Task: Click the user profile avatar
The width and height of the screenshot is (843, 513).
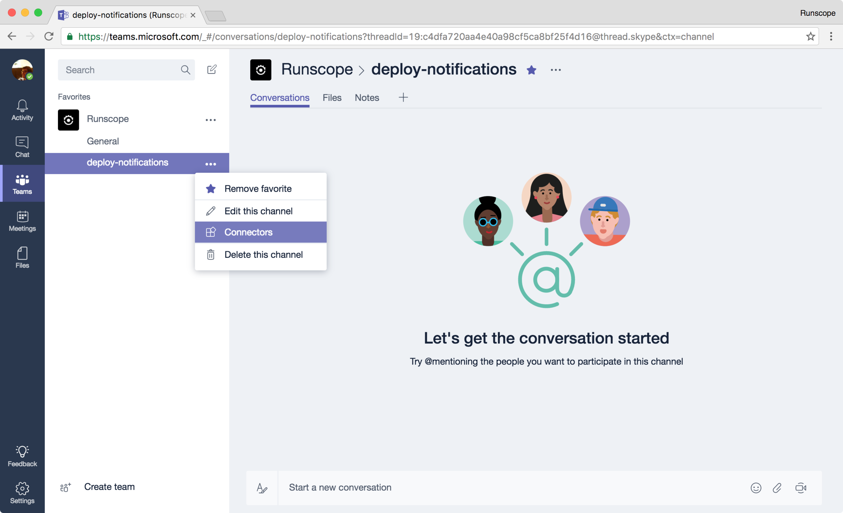Action: click(x=22, y=70)
